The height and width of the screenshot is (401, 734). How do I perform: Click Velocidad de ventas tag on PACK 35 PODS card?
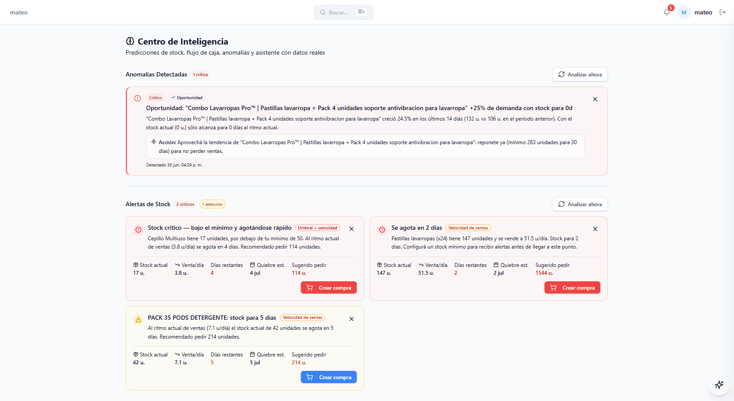[303, 318]
